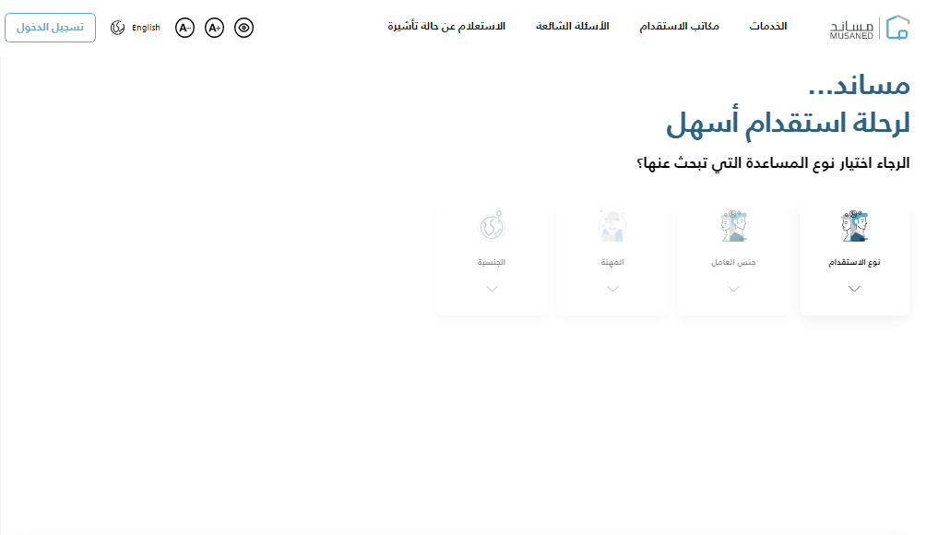Viewport: 926px width, 535px height.
Task: Increase font size with A+ icon
Action: (x=214, y=28)
